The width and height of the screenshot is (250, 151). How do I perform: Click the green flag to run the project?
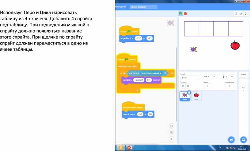tap(181, 14)
